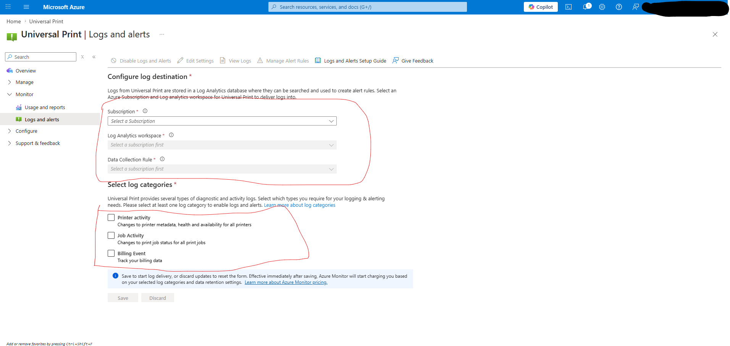The width and height of the screenshot is (730, 346).
Task: Focus the sidebar Search field
Action: (41, 57)
